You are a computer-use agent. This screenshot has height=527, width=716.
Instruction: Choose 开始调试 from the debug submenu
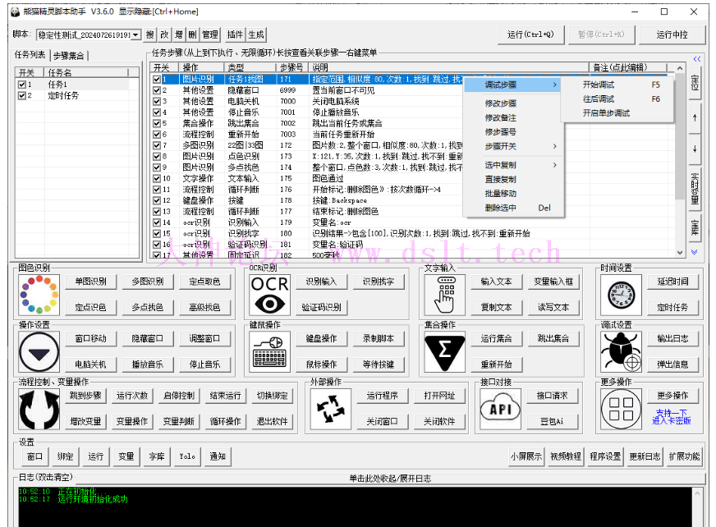click(599, 85)
